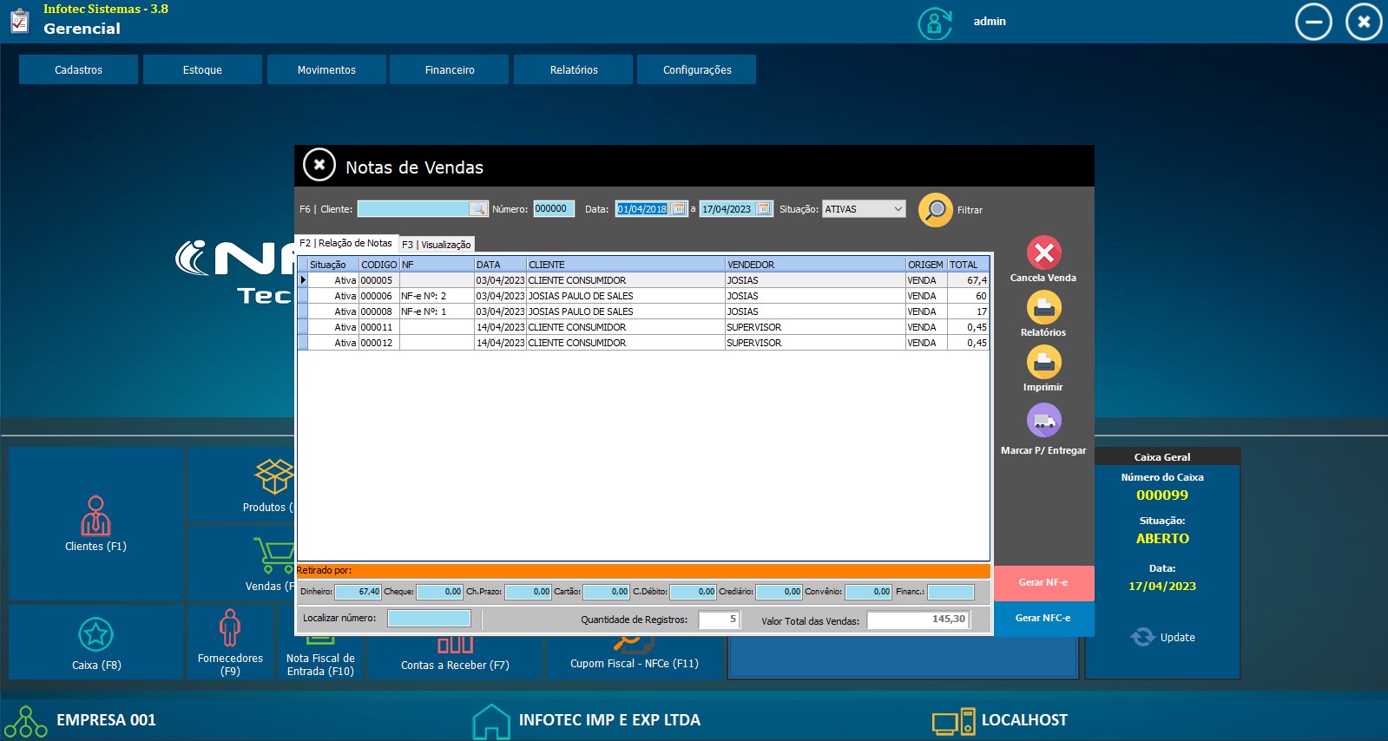
Task: Open the end date calendar picker
Action: click(763, 209)
